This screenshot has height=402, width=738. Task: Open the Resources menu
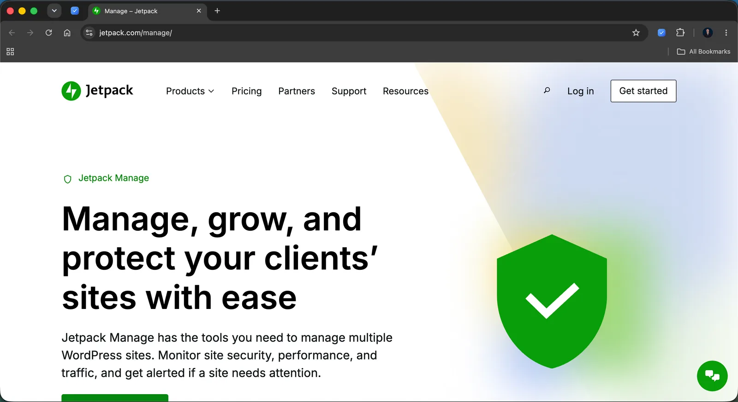(x=405, y=91)
